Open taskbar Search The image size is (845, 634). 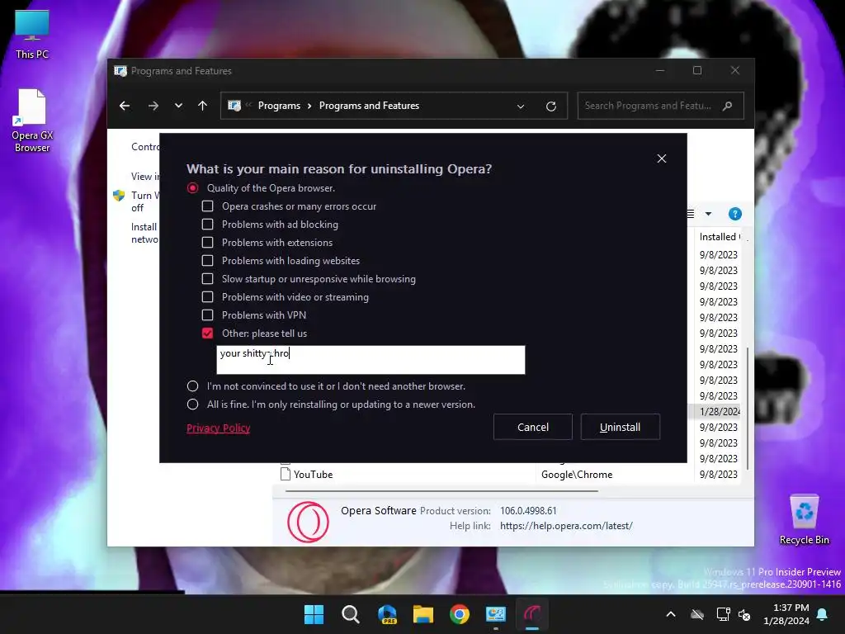click(350, 614)
